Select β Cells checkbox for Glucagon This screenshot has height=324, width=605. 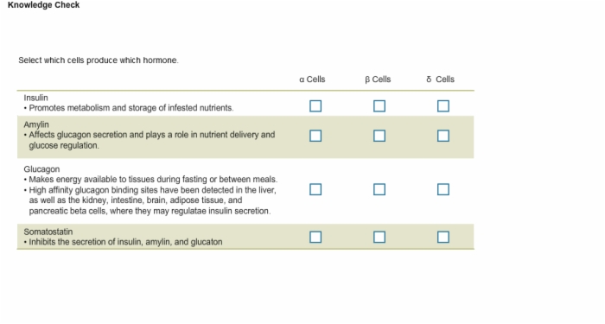pos(379,189)
